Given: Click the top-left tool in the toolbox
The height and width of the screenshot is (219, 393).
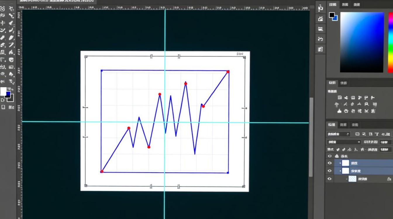Looking at the screenshot, I should click(3, 8).
